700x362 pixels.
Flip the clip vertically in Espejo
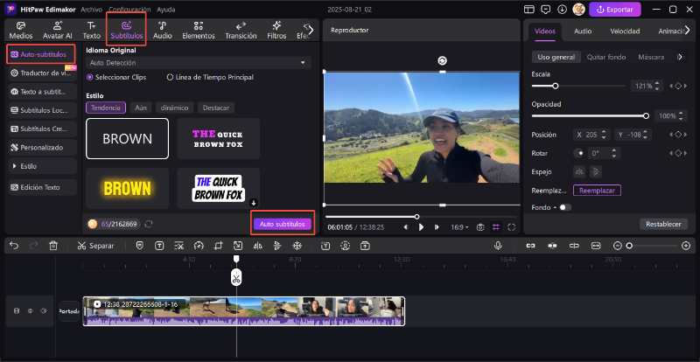[x=596, y=171]
